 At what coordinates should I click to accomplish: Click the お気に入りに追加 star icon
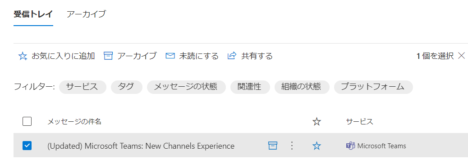[23, 56]
